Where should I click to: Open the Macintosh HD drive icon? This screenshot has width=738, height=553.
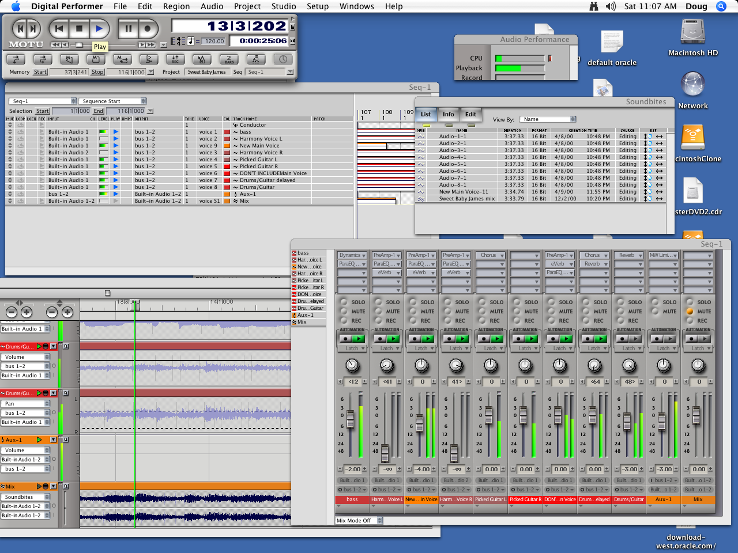click(692, 32)
